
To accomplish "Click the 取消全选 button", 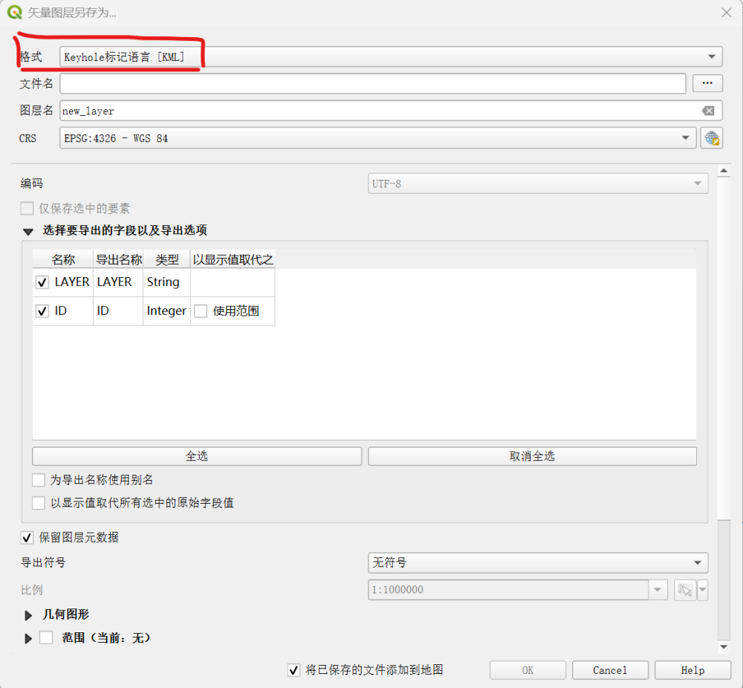I will 532,456.
